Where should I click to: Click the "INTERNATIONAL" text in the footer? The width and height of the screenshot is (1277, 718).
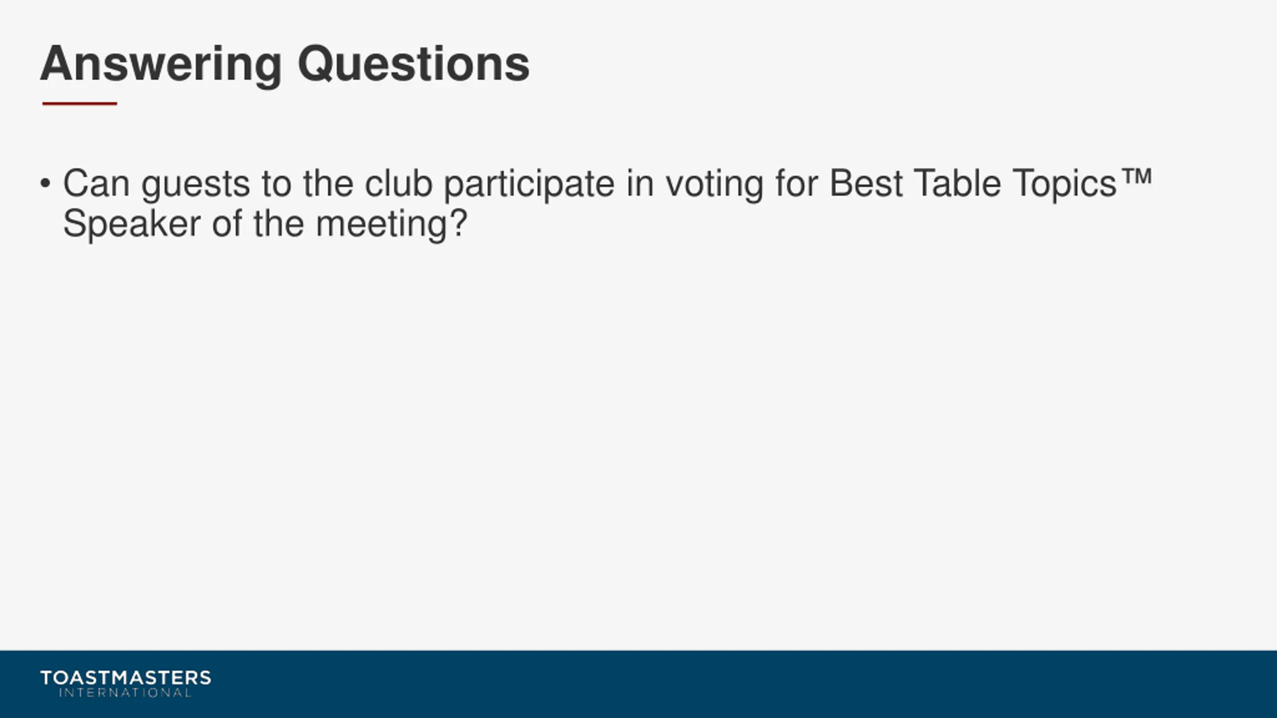pos(125,693)
